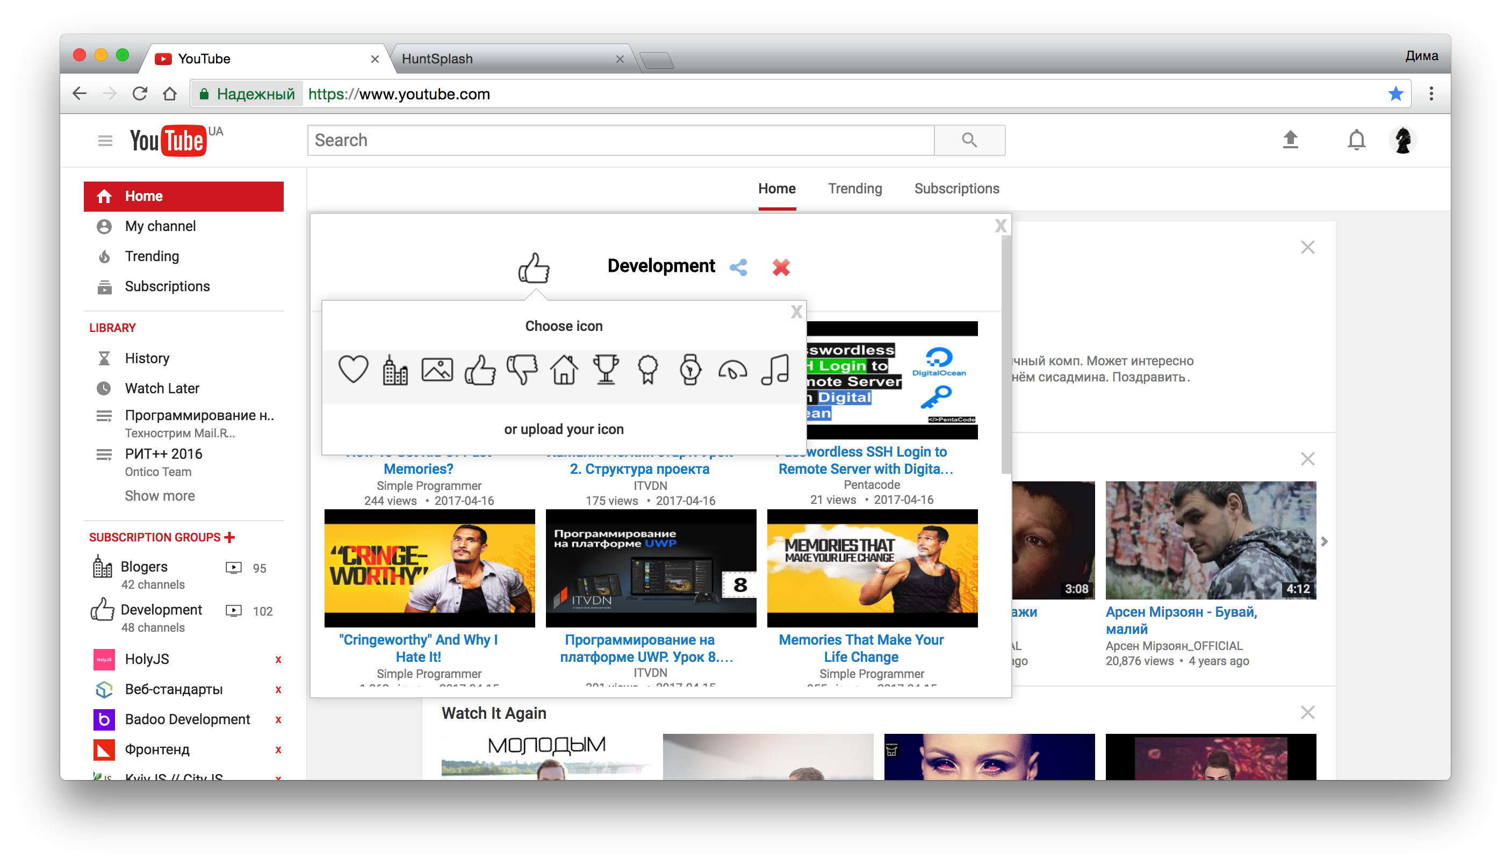Open Watch Later from the sidebar
Screen dimensions: 1511x866
(162, 388)
